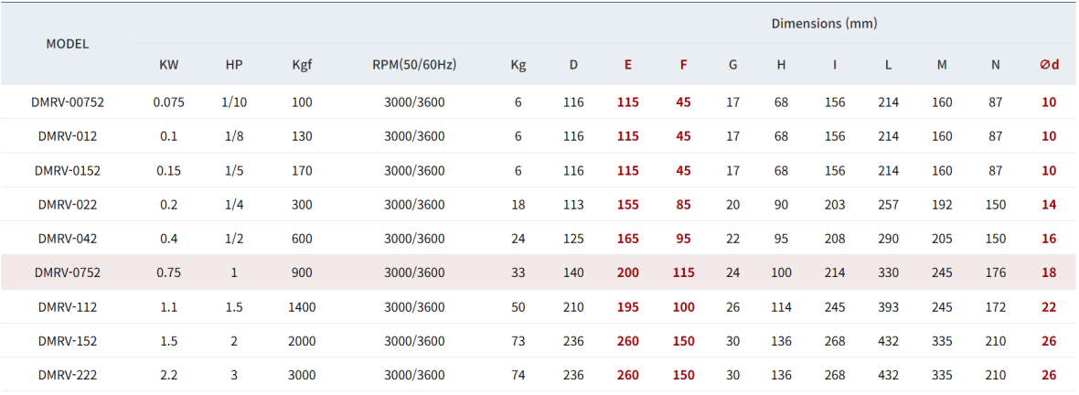Click the DMRV-112 model name

68,307
